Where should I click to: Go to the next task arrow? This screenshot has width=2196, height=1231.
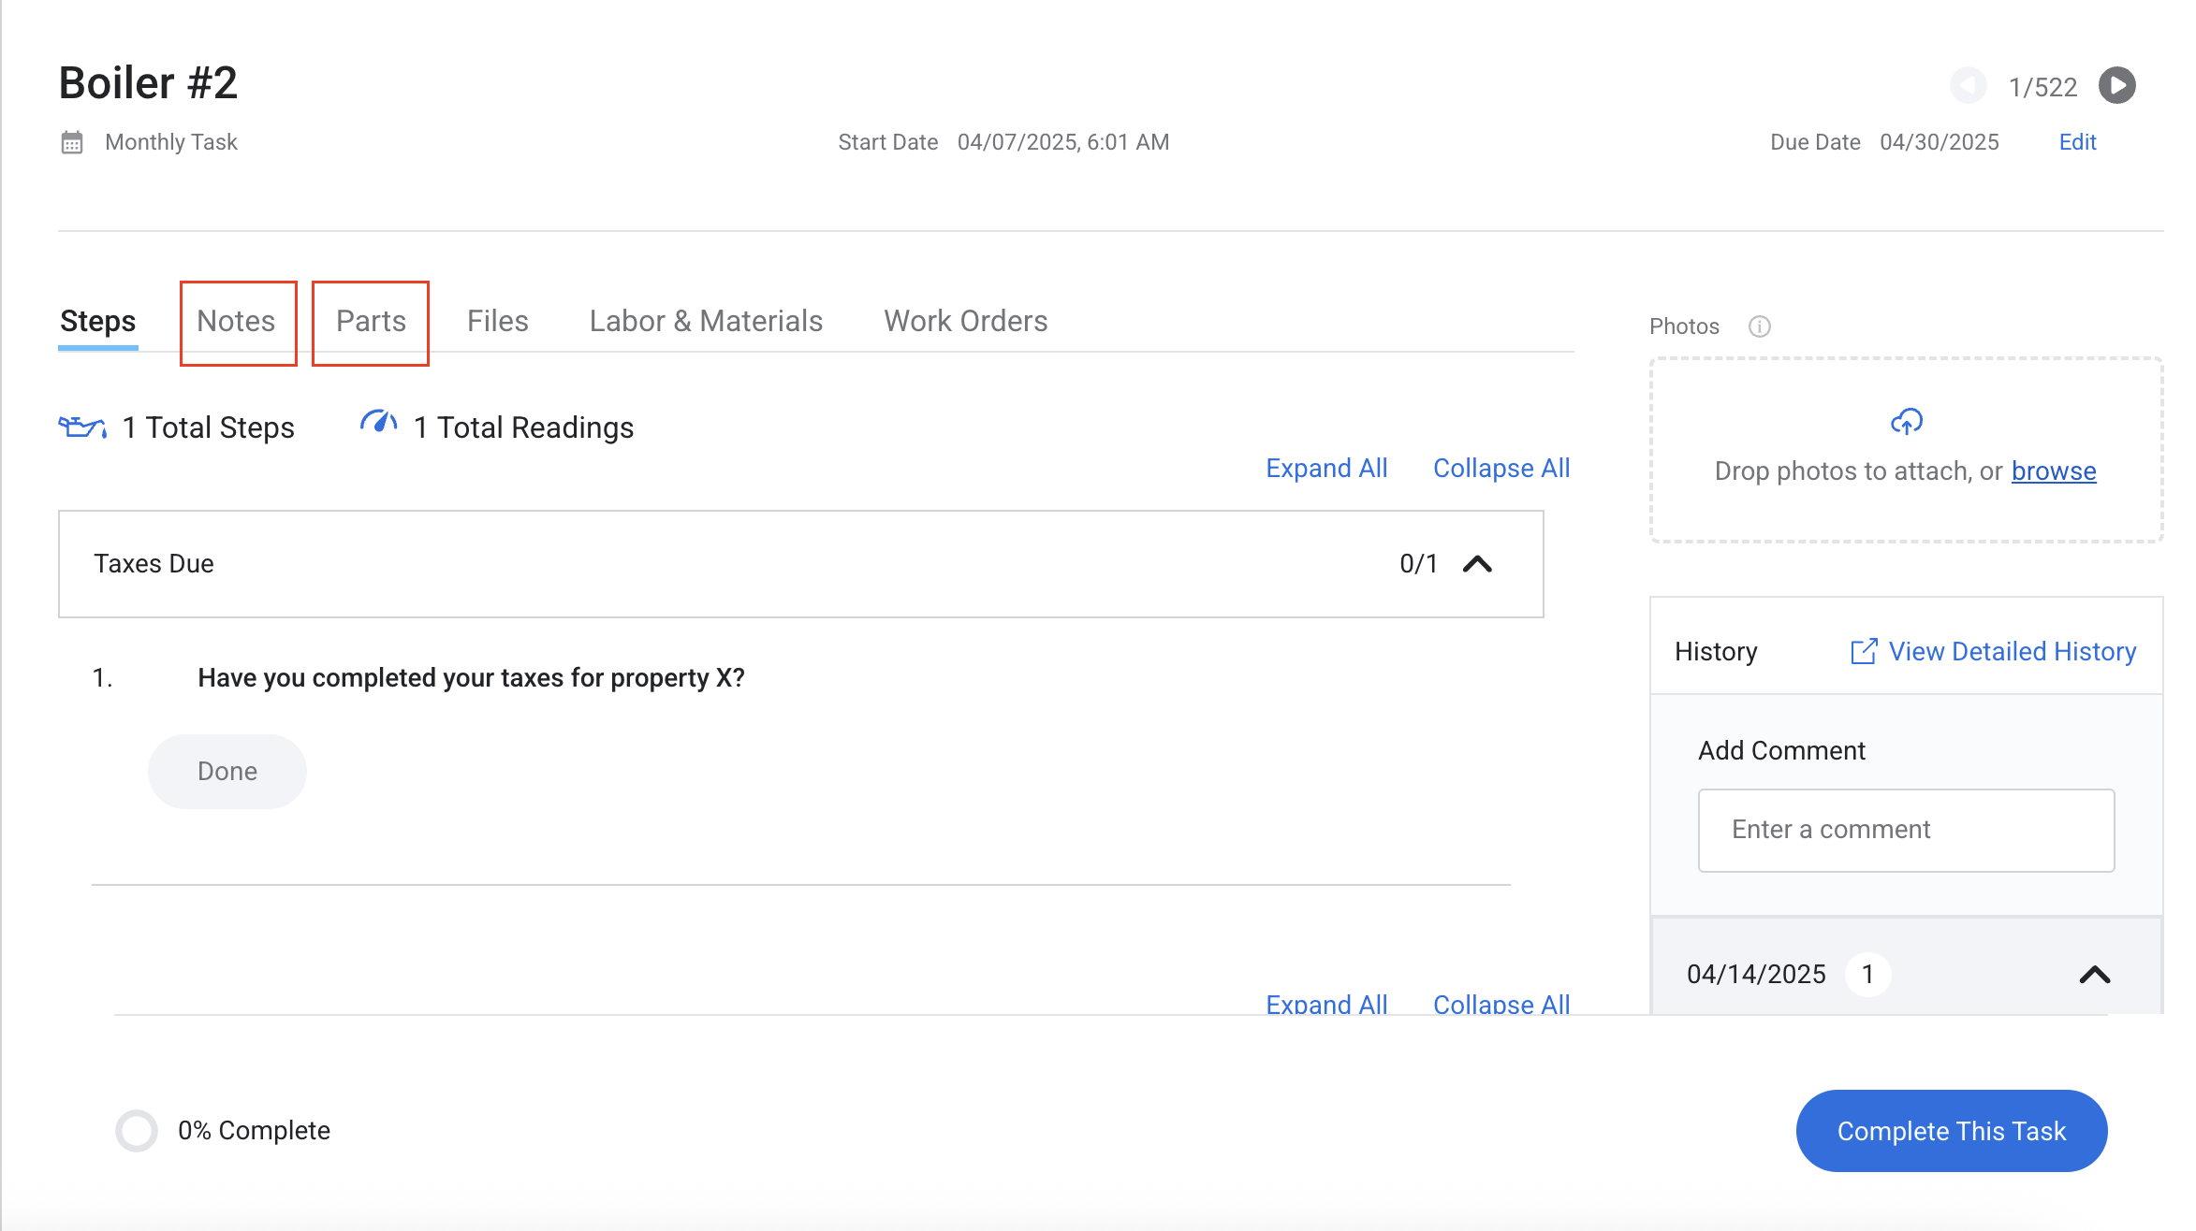click(x=2116, y=86)
